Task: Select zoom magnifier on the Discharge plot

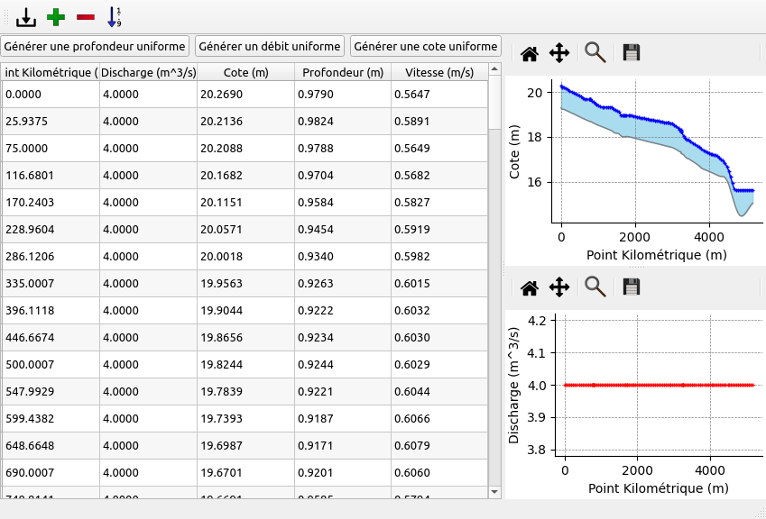Action: point(595,287)
